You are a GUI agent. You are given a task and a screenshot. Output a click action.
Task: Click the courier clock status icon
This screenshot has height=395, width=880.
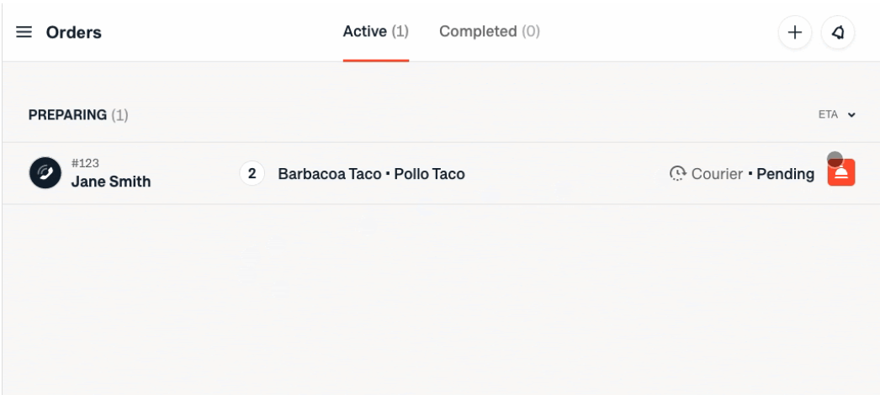677,174
